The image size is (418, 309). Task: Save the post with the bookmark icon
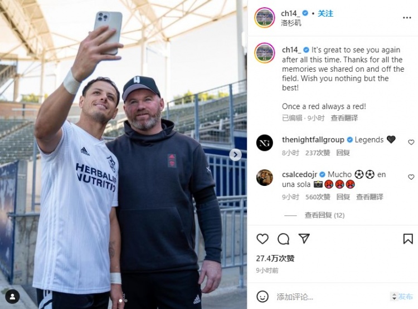click(408, 239)
